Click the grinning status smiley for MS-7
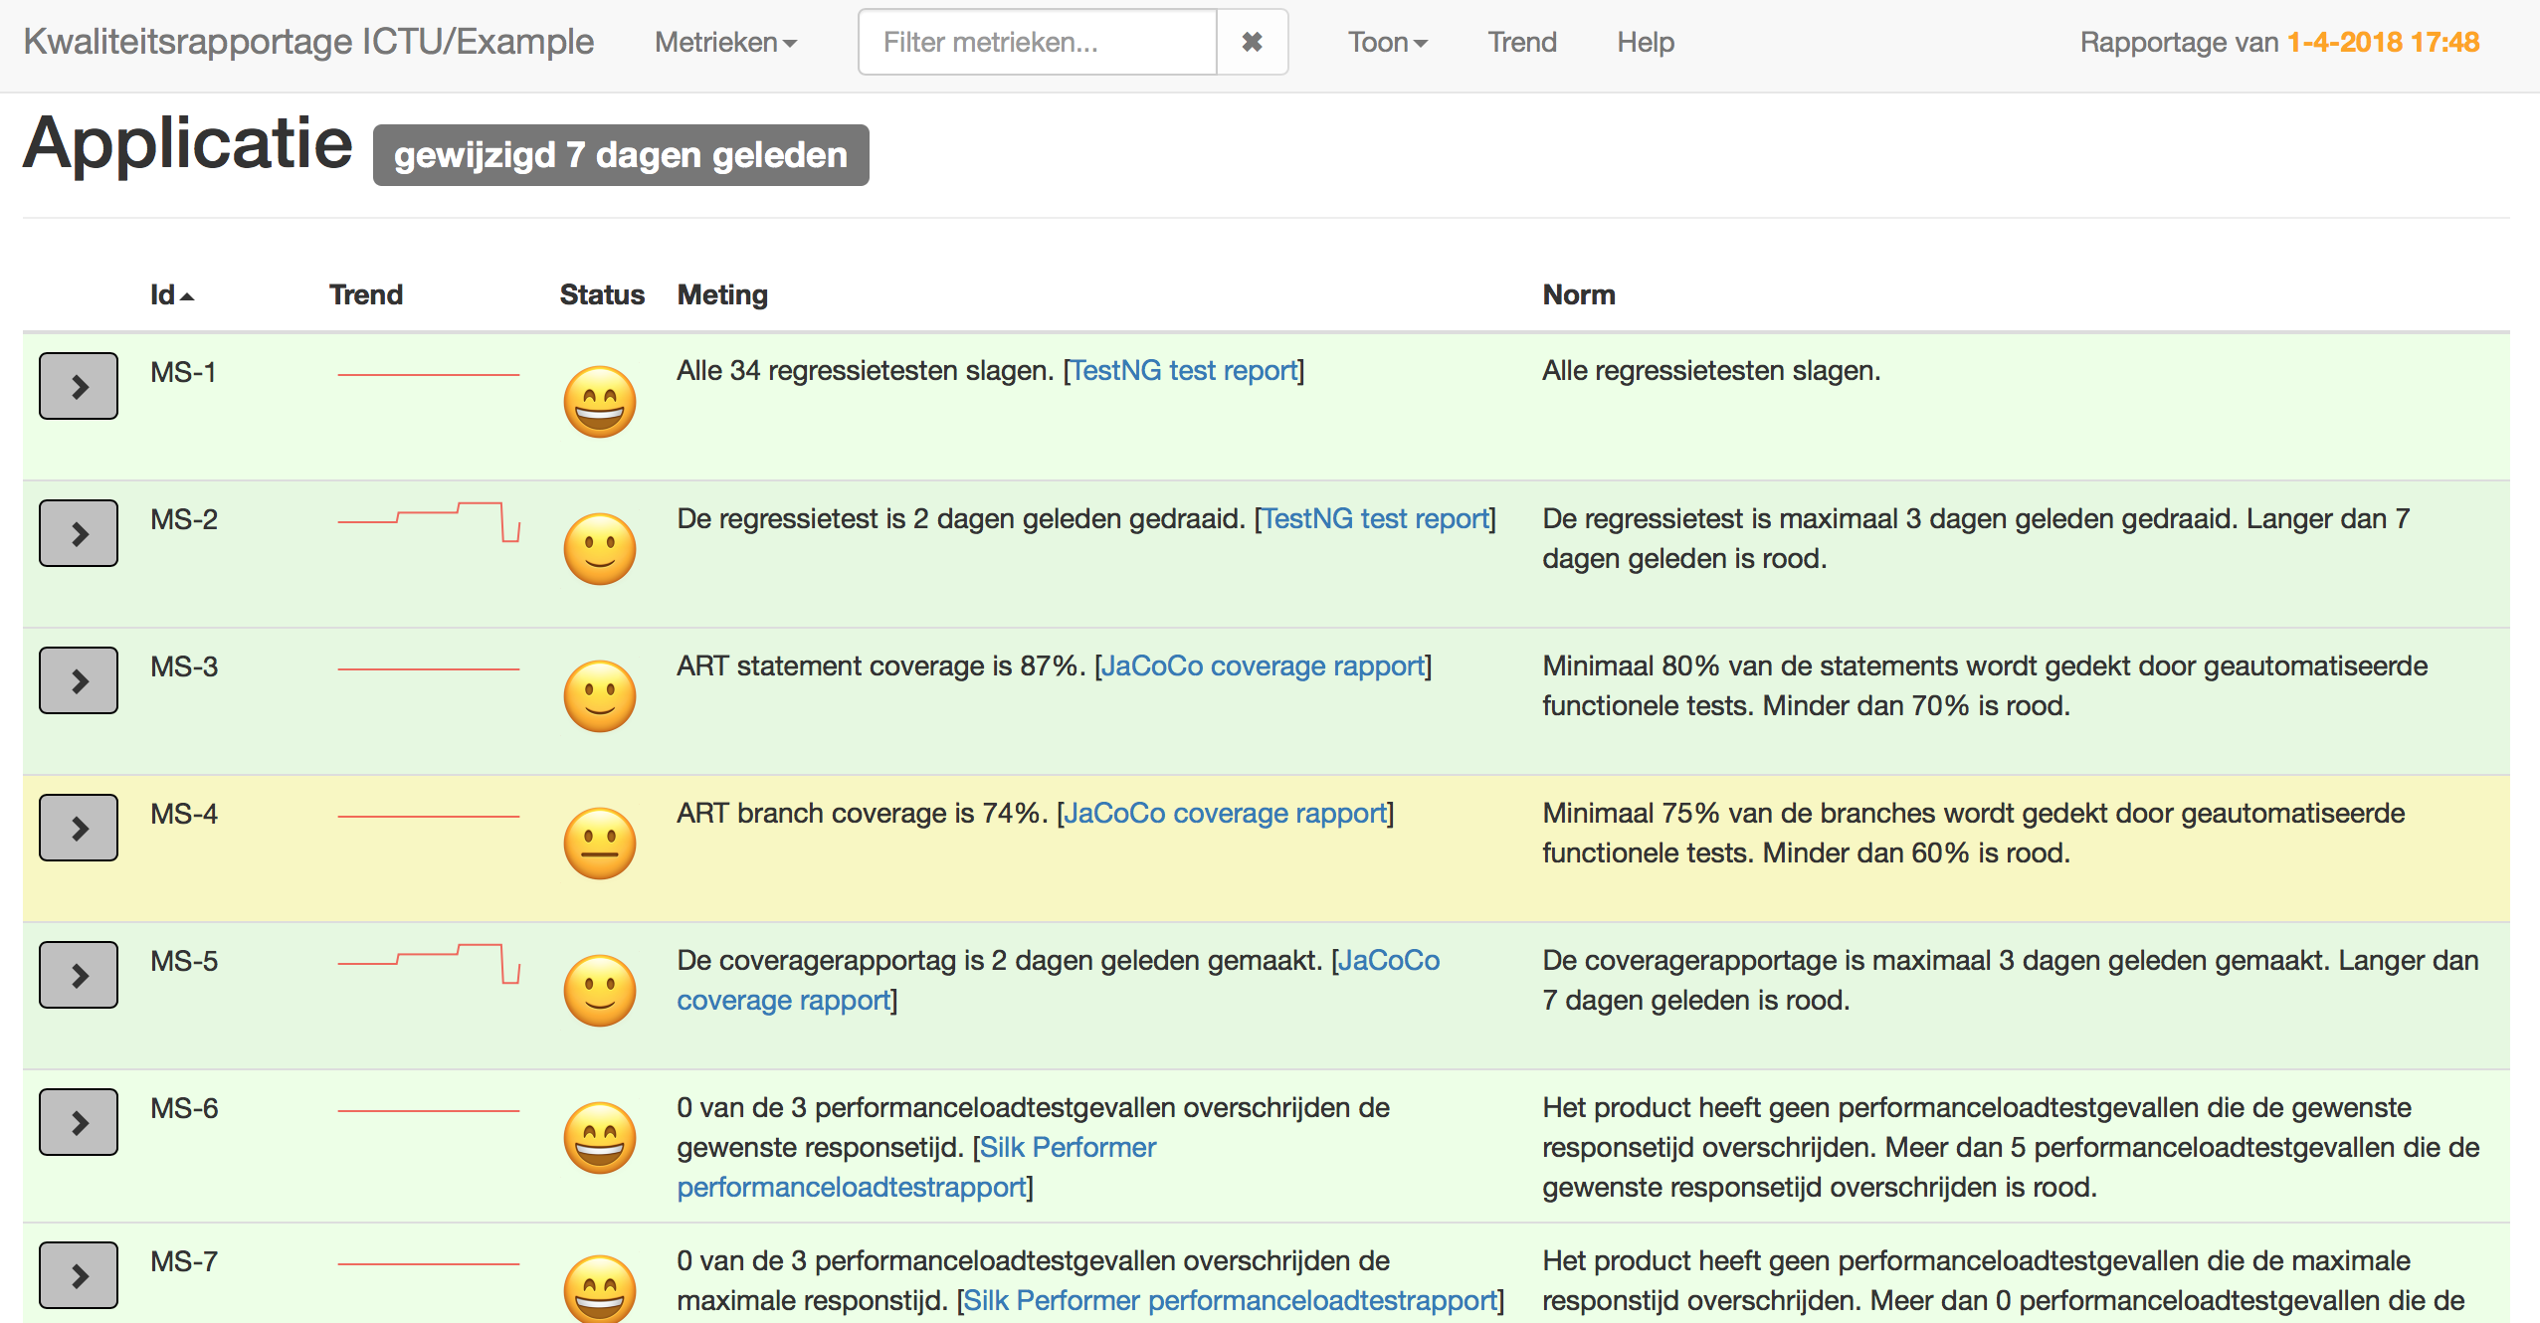2540x1323 pixels. coord(600,1289)
